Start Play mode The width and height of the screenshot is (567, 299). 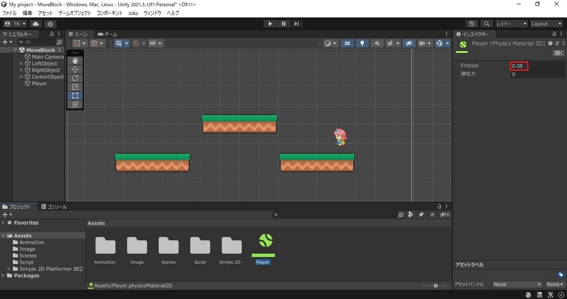270,24
